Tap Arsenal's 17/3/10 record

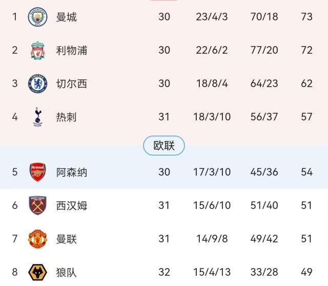[213, 172]
